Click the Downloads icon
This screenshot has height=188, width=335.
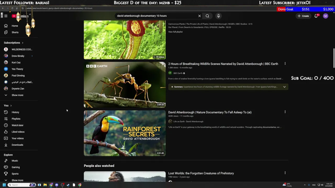pos(6,145)
